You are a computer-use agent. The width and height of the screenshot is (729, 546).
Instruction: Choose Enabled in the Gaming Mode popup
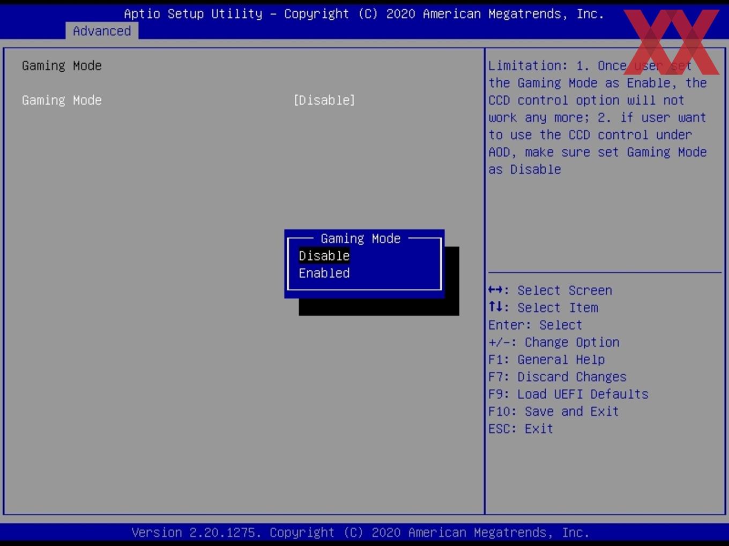coord(324,273)
